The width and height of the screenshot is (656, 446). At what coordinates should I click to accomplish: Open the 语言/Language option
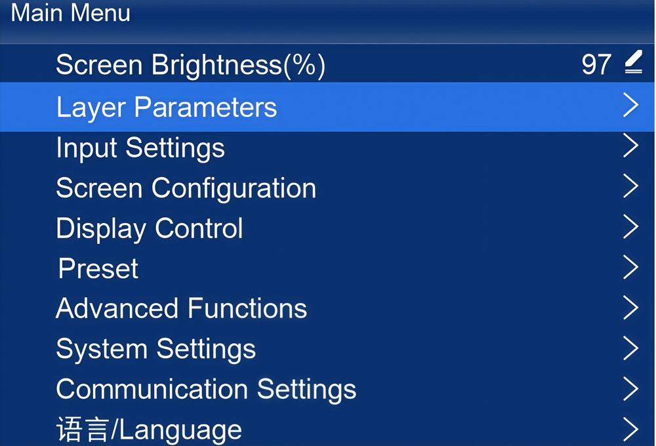click(x=149, y=430)
